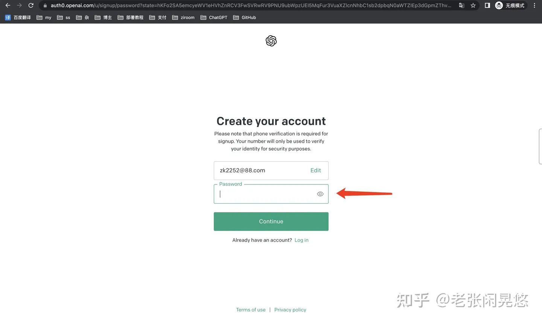The image size is (542, 322).
Task: Open the Terms of use link
Action: pyautogui.click(x=251, y=310)
